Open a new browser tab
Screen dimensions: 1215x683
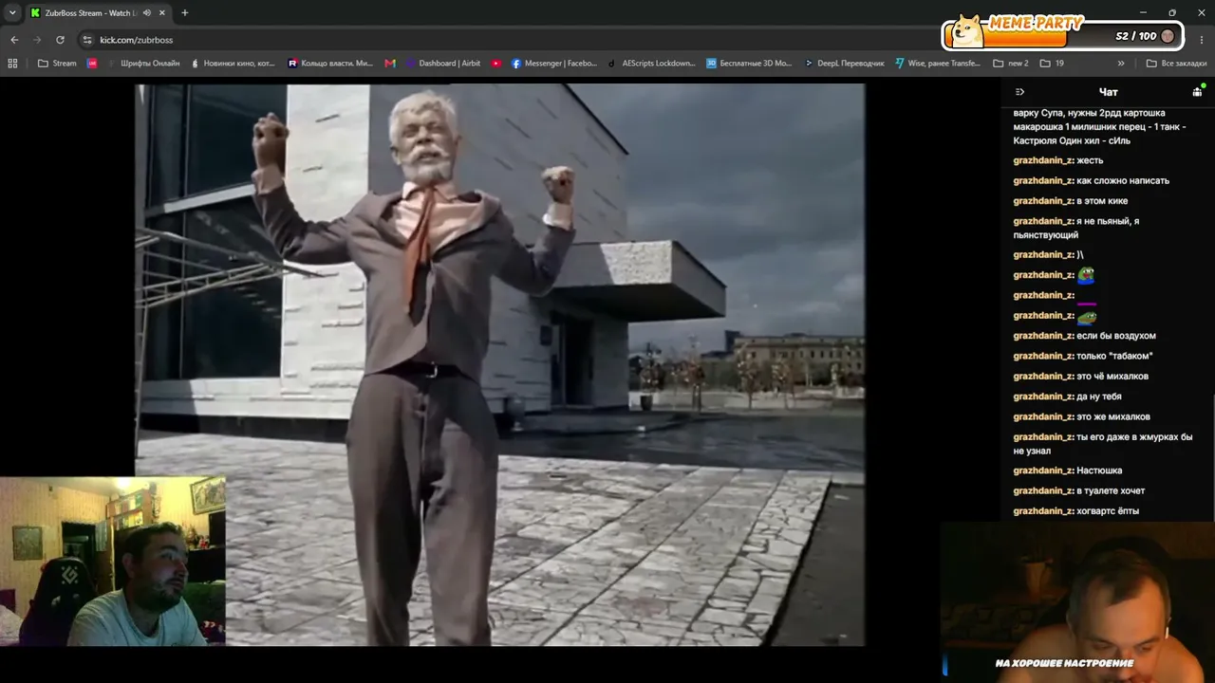click(185, 13)
